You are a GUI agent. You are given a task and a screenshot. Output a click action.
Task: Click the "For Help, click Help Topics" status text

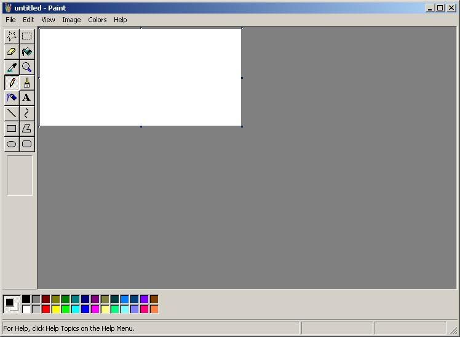69,328
